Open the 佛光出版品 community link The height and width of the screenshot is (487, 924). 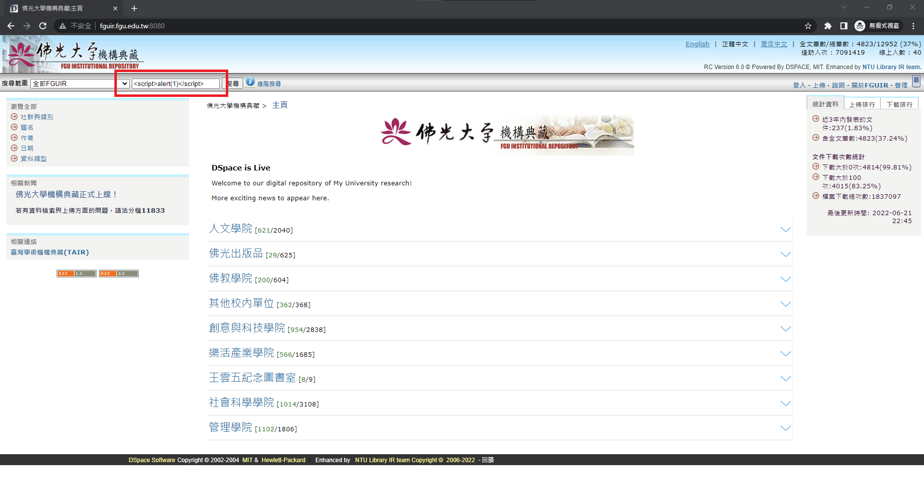(x=236, y=253)
